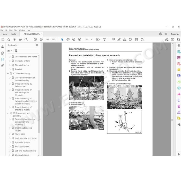Close the HYDRAULIC EXCAV document tab

pyautogui.click(x=41, y=34)
